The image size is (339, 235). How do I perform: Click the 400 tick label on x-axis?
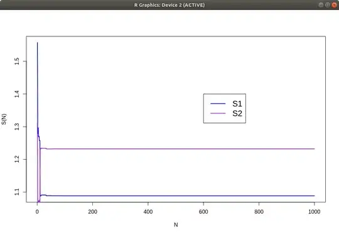point(148,212)
